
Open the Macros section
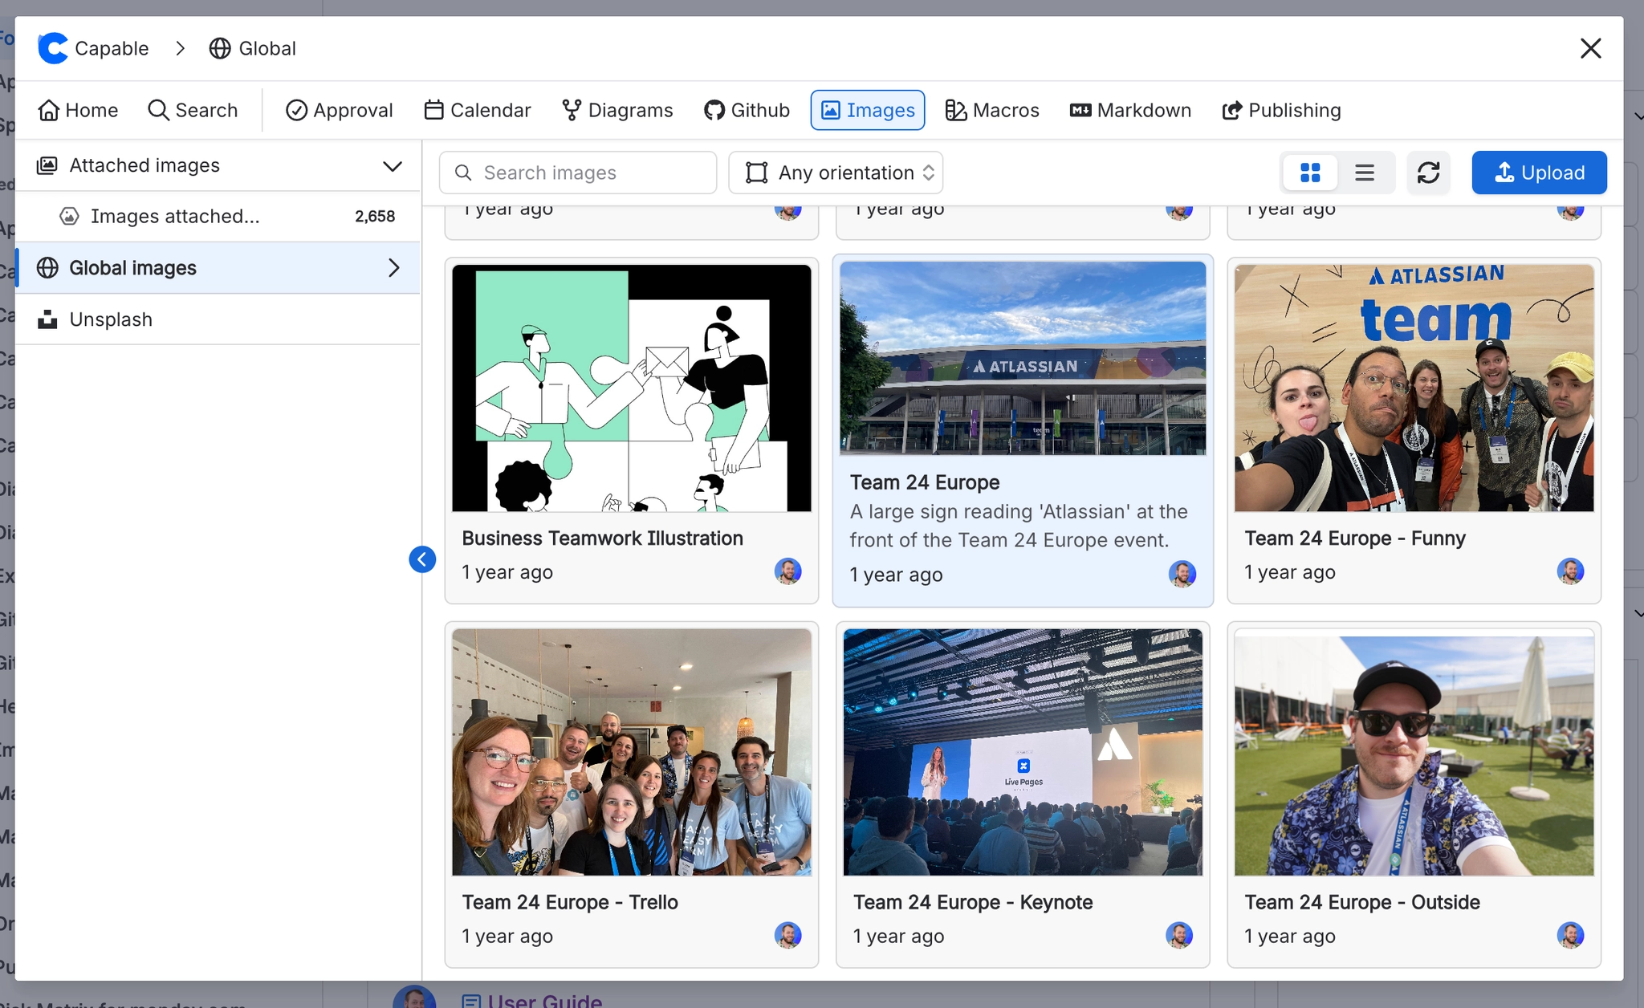992,110
